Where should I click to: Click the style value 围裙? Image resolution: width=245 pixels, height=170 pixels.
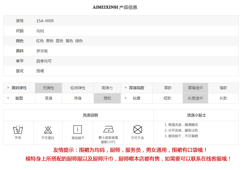[x=40, y=71]
